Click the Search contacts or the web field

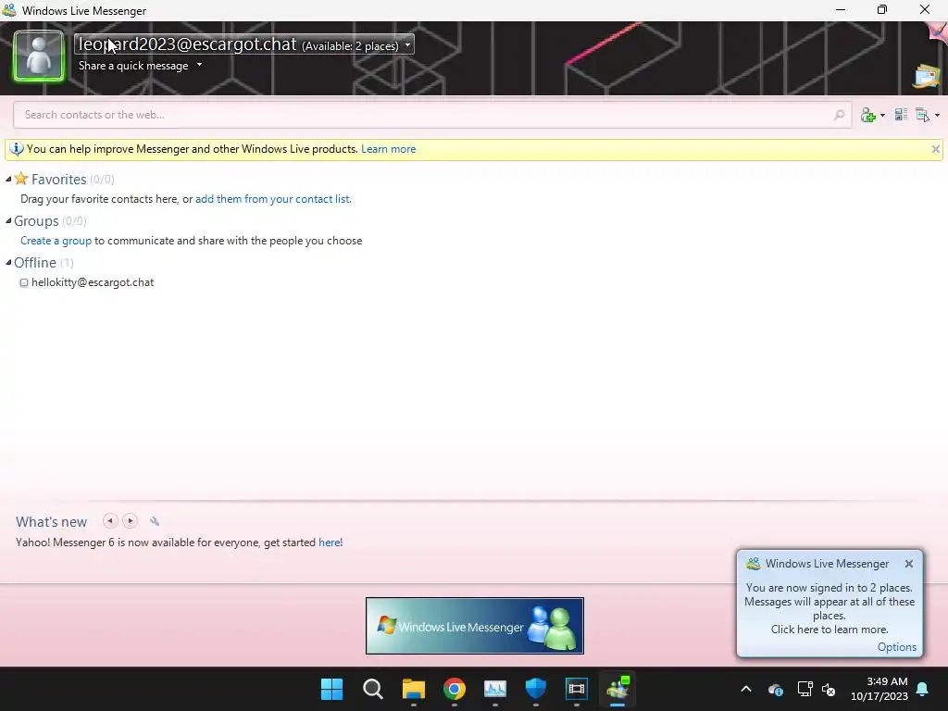coord(432,115)
